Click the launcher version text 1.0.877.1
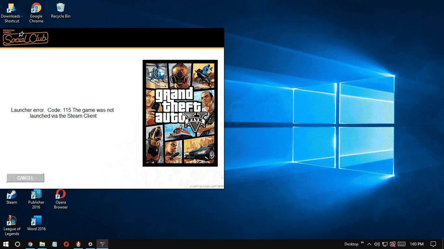444x249 pixels. (207, 186)
